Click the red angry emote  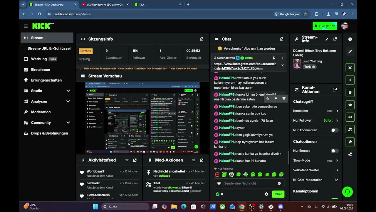tap(217, 175)
